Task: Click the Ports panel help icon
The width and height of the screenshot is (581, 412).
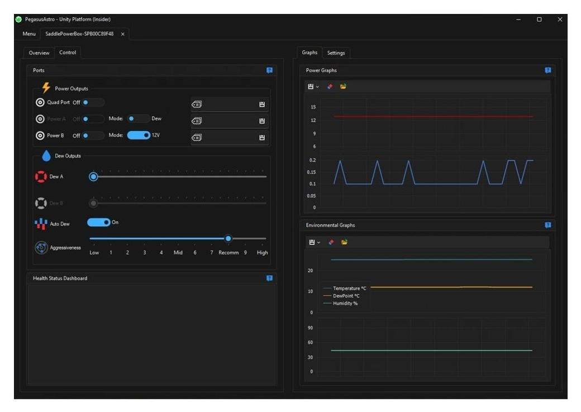Action: point(269,70)
